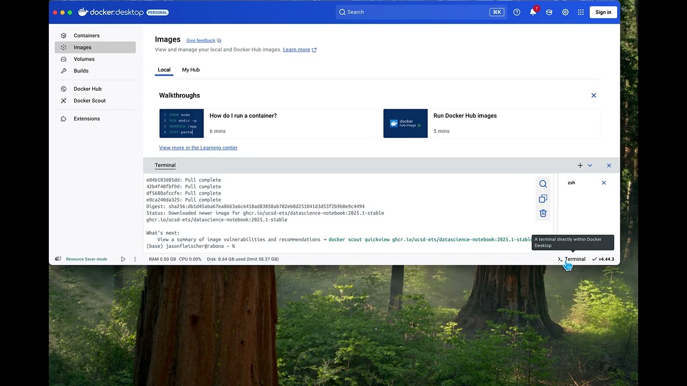Search terminal output with magnifier icon
The width and height of the screenshot is (687, 386).
tap(543, 184)
